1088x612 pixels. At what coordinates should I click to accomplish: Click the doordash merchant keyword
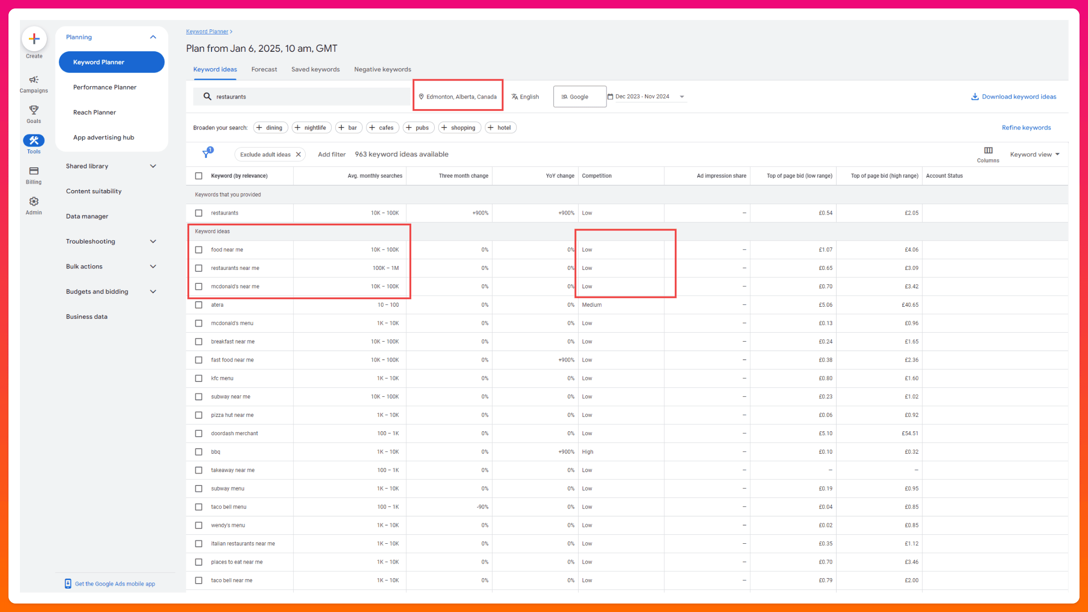(x=235, y=433)
